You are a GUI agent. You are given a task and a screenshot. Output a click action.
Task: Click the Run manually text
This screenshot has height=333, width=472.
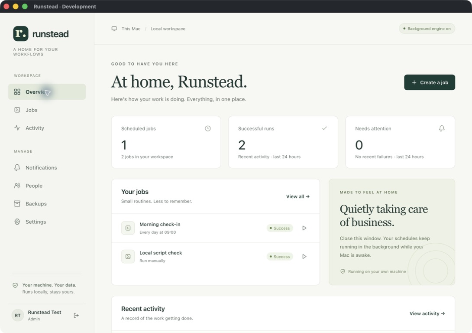click(x=152, y=261)
